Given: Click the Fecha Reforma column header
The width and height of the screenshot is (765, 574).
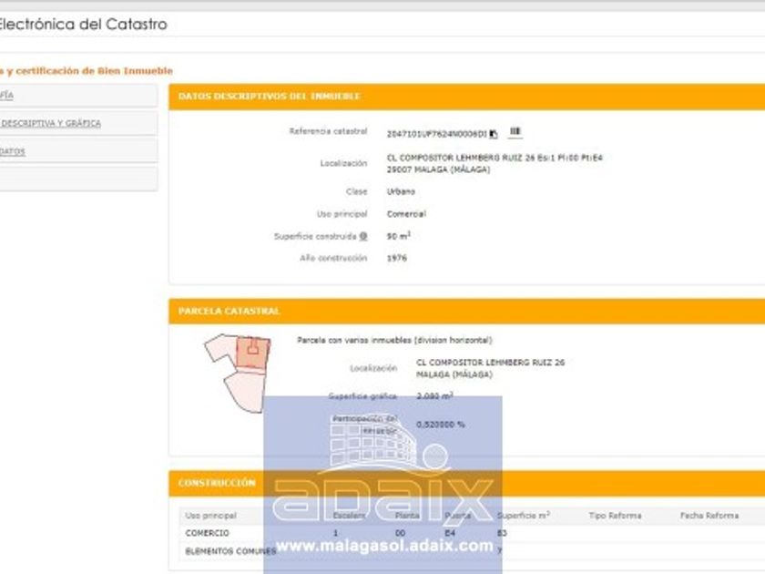Looking at the screenshot, I should coord(709,516).
